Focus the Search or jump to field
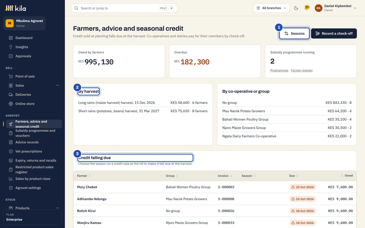Screen dimensions: 365x228 (124, 8)
